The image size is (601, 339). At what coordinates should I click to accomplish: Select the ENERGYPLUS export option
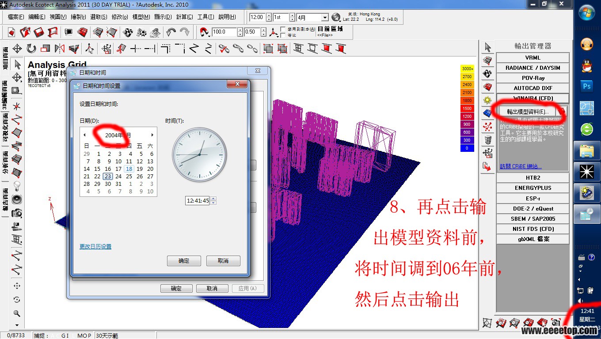pyautogui.click(x=533, y=188)
